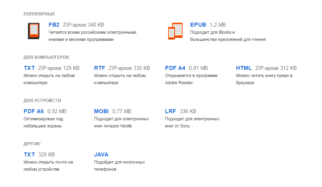This screenshot has height=187, width=322.
Task: Click the TXT 329 KB link
Action: (29, 154)
